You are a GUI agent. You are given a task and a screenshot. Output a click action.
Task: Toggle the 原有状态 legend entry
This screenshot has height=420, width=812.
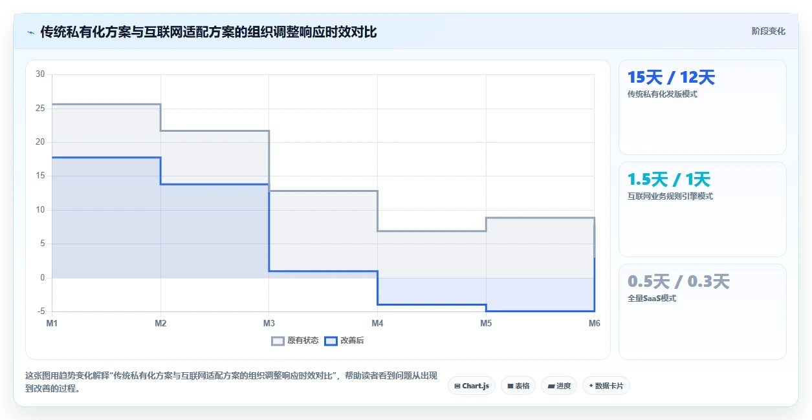tap(295, 341)
